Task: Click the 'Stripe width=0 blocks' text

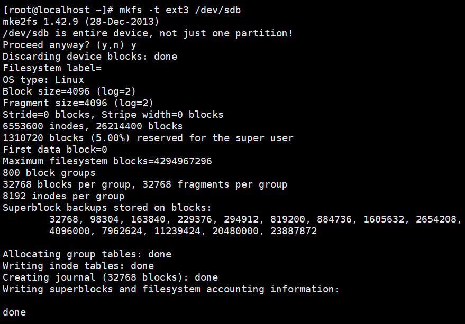Action: point(162,114)
